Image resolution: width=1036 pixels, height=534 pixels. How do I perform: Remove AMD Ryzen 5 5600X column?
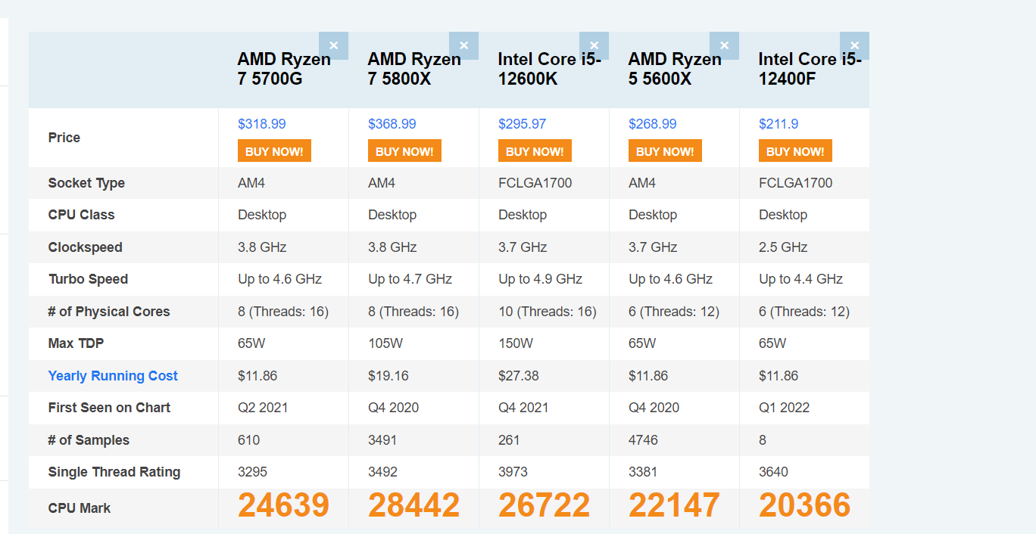tap(725, 45)
